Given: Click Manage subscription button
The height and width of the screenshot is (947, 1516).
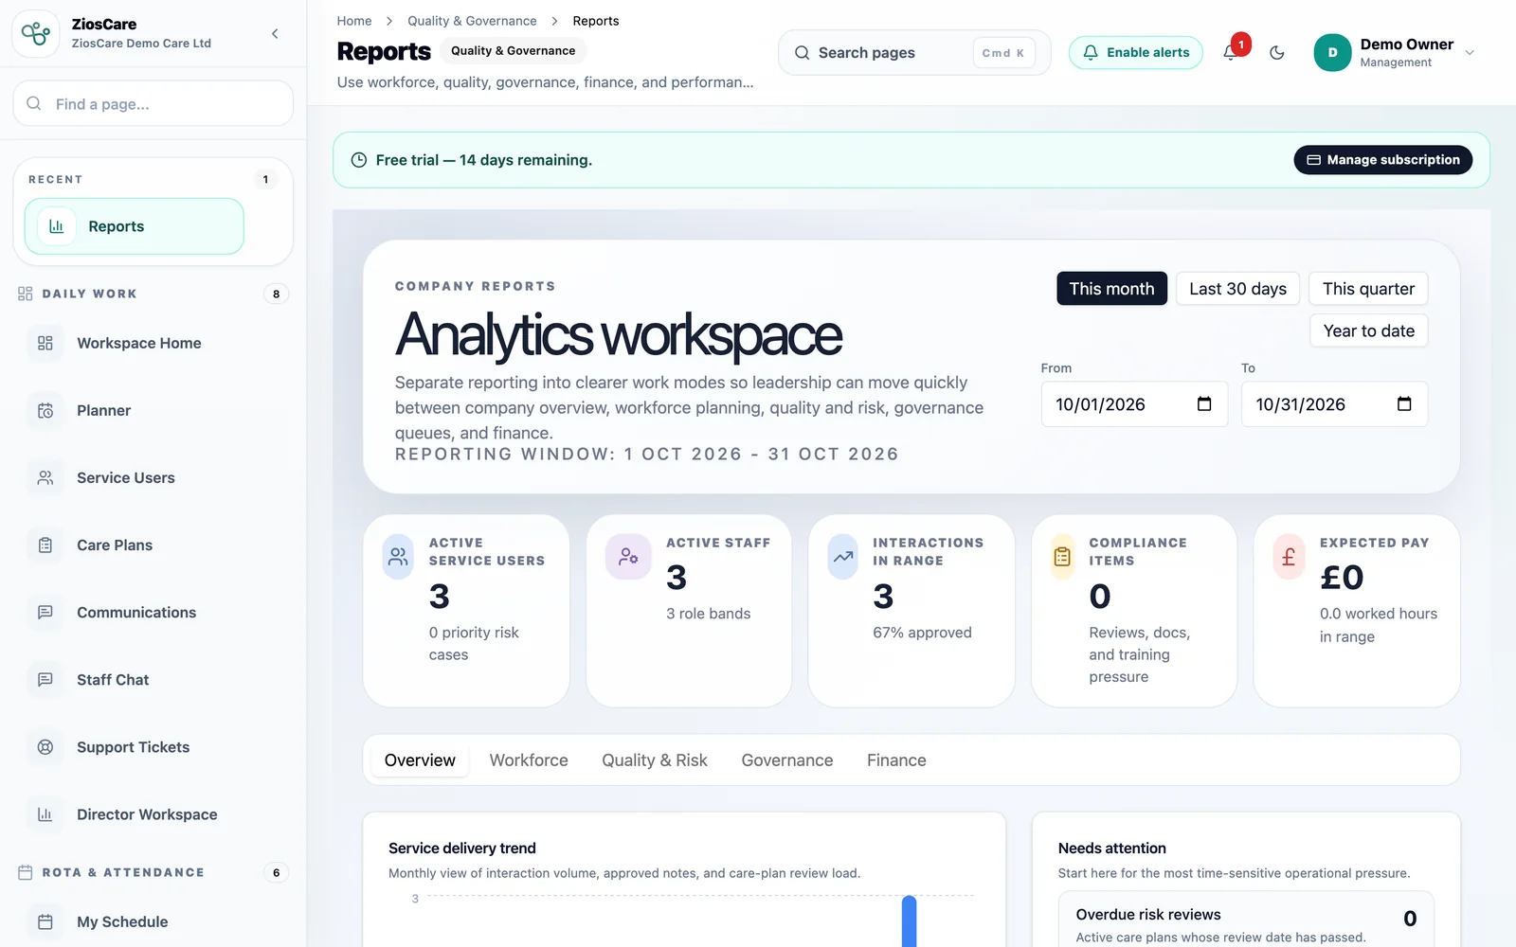Looking at the screenshot, I should [x=1383, y=160].
